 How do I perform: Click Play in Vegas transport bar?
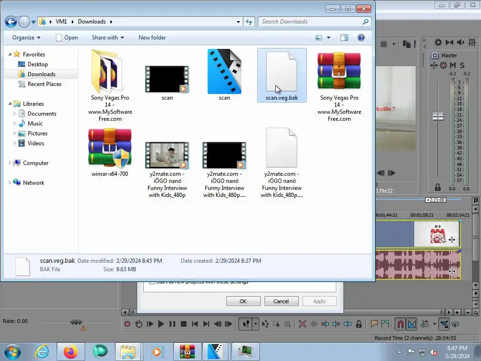coord(161,324)
